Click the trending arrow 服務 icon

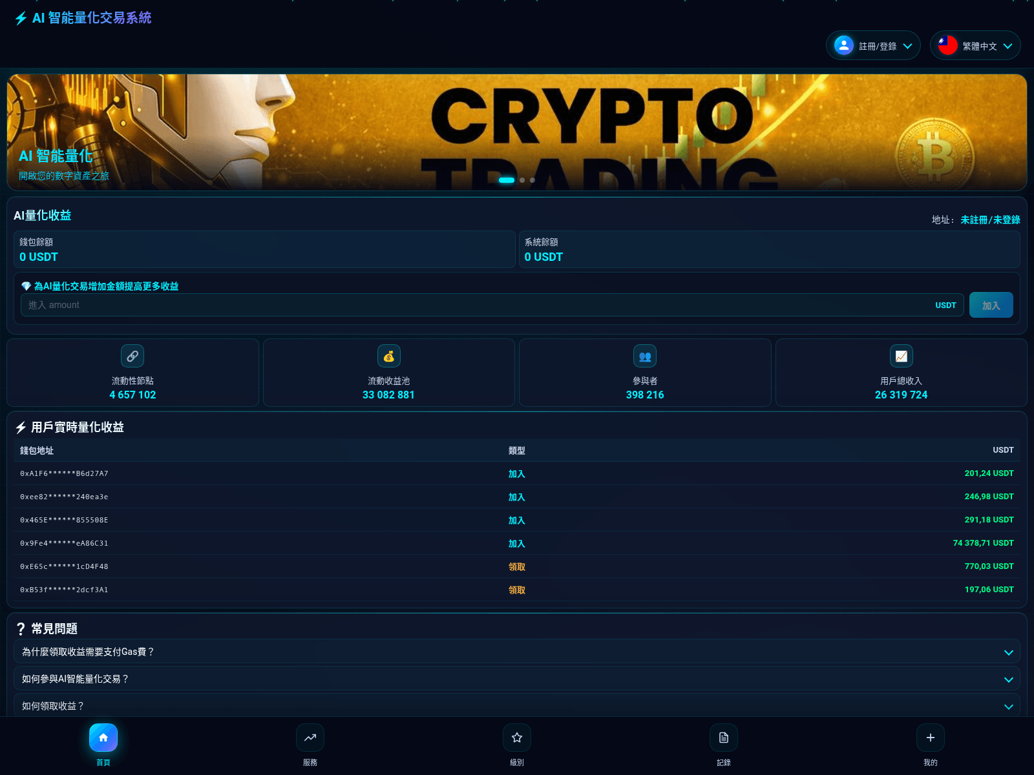tap(310, 738)
